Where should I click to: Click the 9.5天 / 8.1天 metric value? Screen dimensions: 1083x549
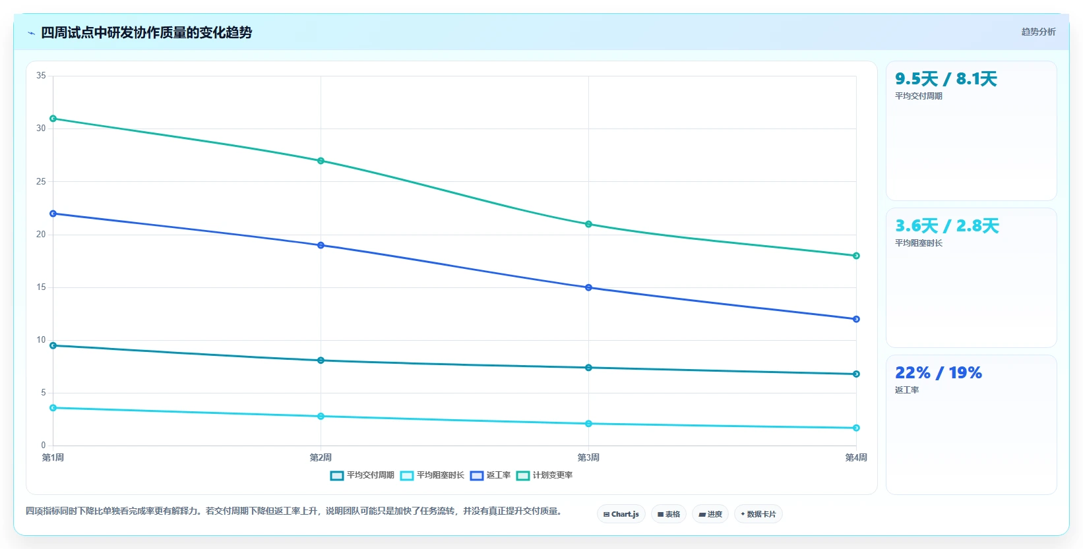click(946, 79)
